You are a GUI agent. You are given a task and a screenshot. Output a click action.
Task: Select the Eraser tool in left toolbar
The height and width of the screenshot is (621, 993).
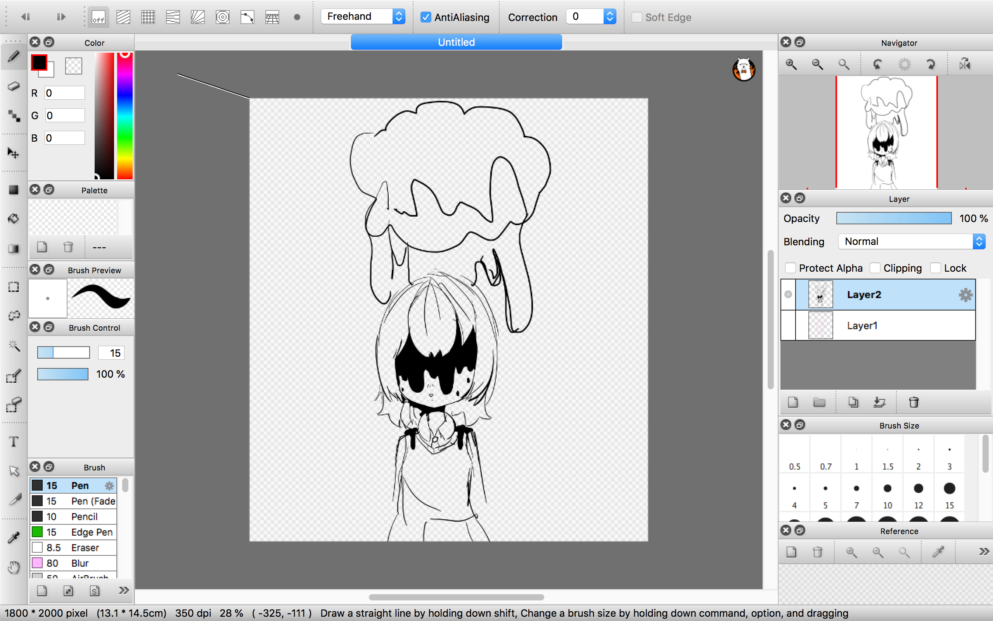click(x=14, y=86)
